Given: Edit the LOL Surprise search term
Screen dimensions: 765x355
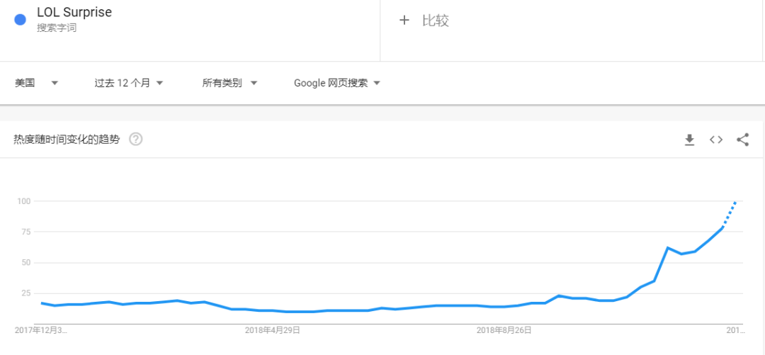Looking at the screenshot, I should click(74, 12).
